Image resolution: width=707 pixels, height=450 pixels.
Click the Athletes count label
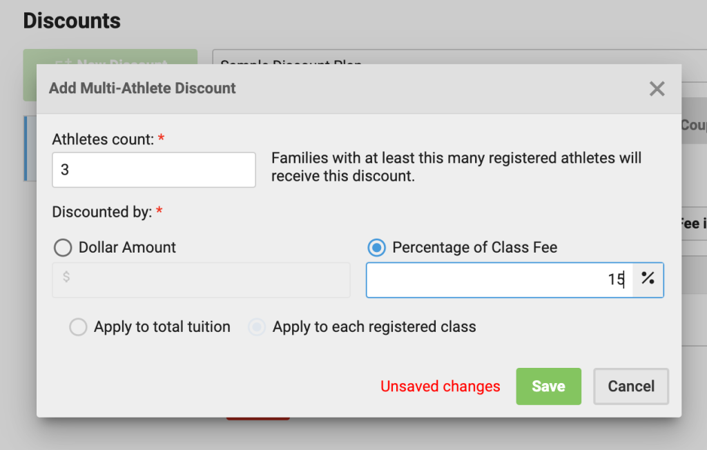[104, 139]
